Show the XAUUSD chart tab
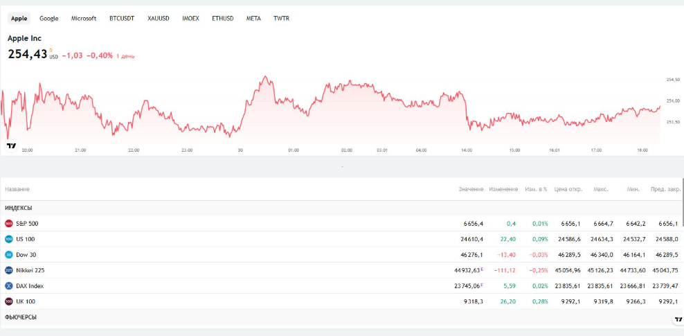The height and width of the screenshot is (336, 684). coord(158,19)
